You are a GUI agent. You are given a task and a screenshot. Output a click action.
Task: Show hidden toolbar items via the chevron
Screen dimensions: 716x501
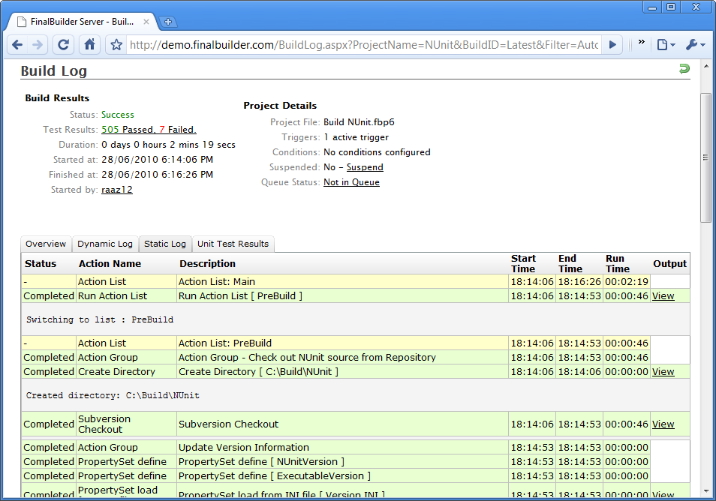tap(642, 42)
